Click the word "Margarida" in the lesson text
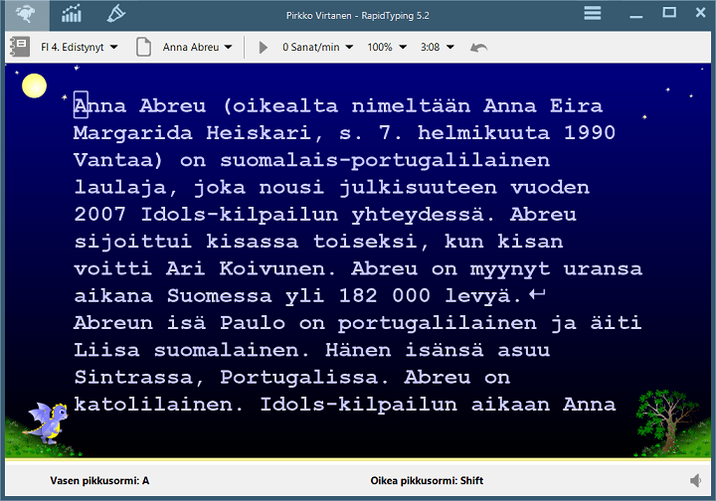Viewport: 716px width, 501px height. pos(133,133)
